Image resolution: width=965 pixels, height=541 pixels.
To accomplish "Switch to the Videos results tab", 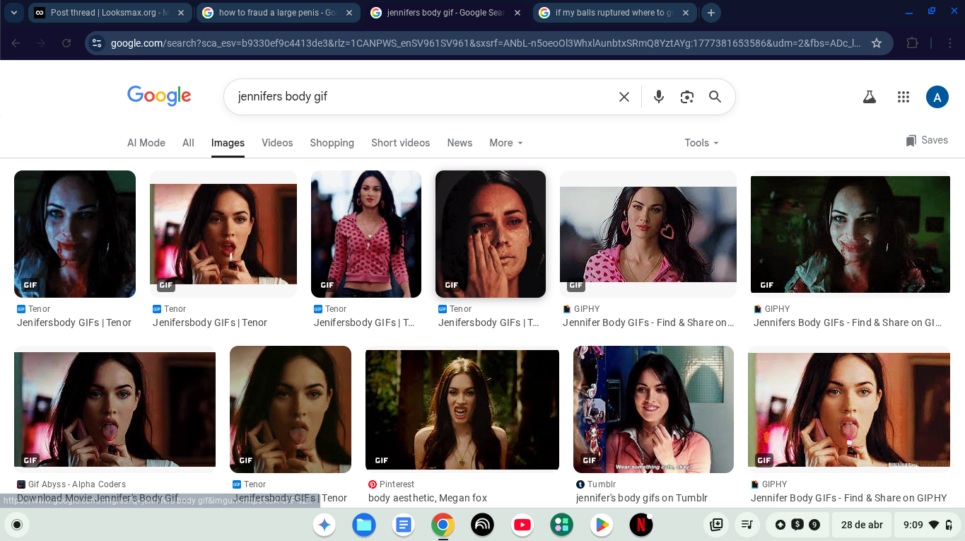I will click(x=277, y=143).
